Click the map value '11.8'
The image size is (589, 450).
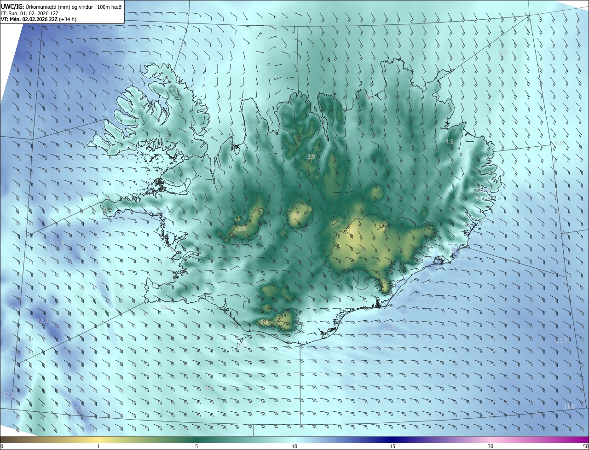(569, 406)
